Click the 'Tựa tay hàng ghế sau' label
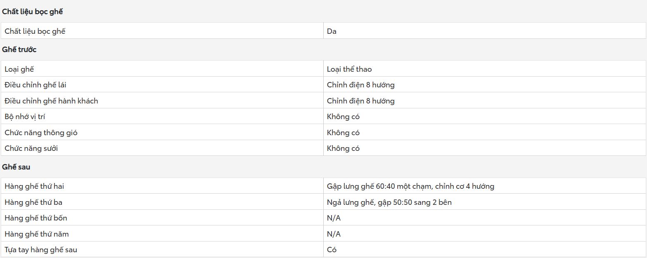The image size is (647, 258). coord(40,249)
